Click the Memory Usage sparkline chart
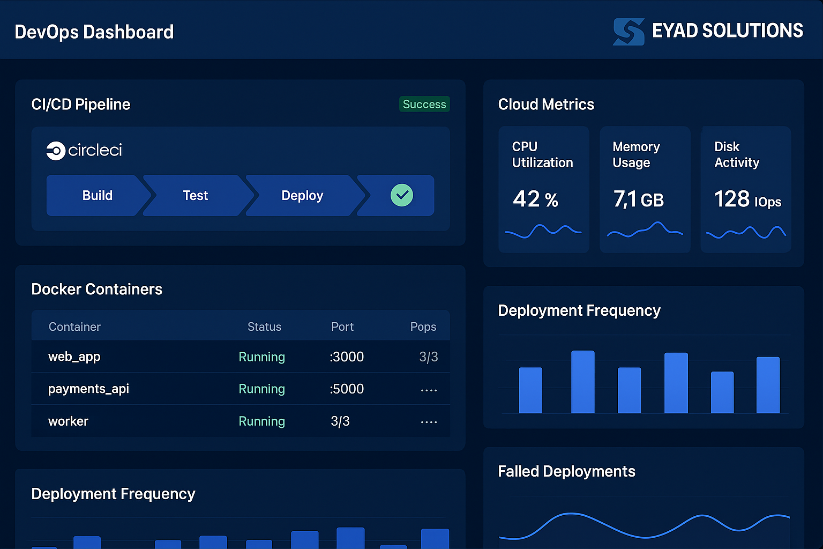The image size is (823, 549). tap(645, 232)
